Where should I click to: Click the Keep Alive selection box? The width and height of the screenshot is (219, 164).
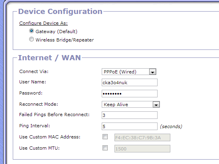pos(131,105)
